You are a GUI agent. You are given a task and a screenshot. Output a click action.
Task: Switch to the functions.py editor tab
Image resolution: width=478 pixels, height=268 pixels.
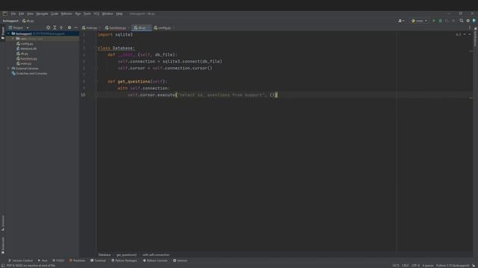tap(117, 28)
